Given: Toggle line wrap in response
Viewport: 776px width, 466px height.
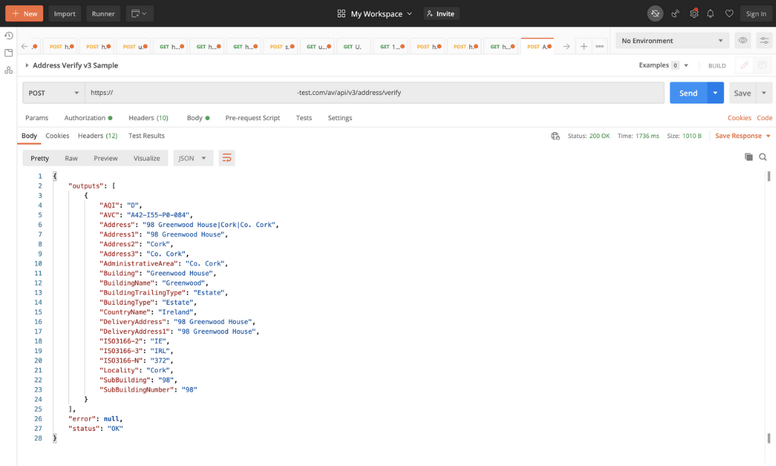Looking at the screenshot, I should click(x=227, y=158).
